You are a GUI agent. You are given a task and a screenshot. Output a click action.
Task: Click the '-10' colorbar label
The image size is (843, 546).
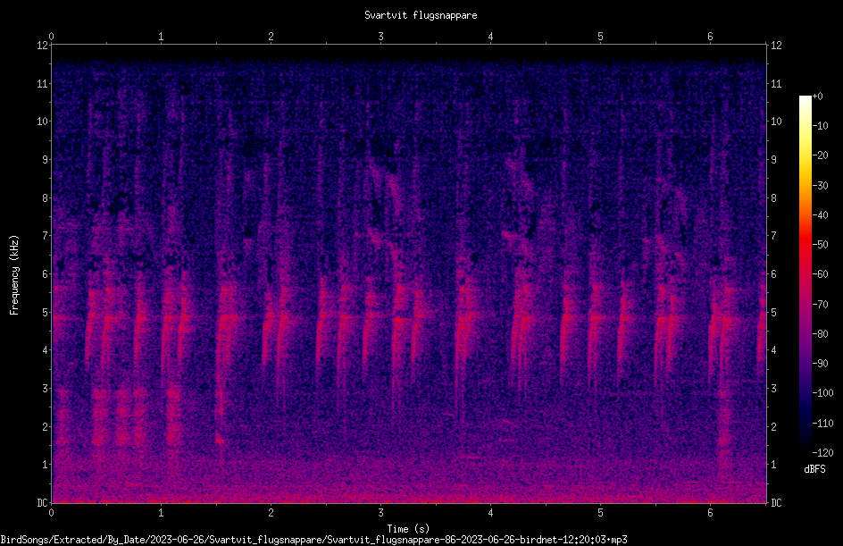[820, 126]
